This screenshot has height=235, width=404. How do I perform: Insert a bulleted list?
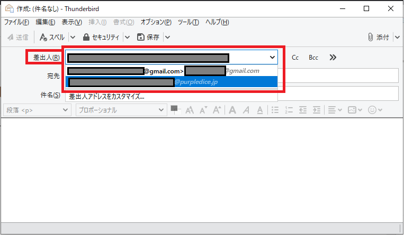click(x=275, y=110)
